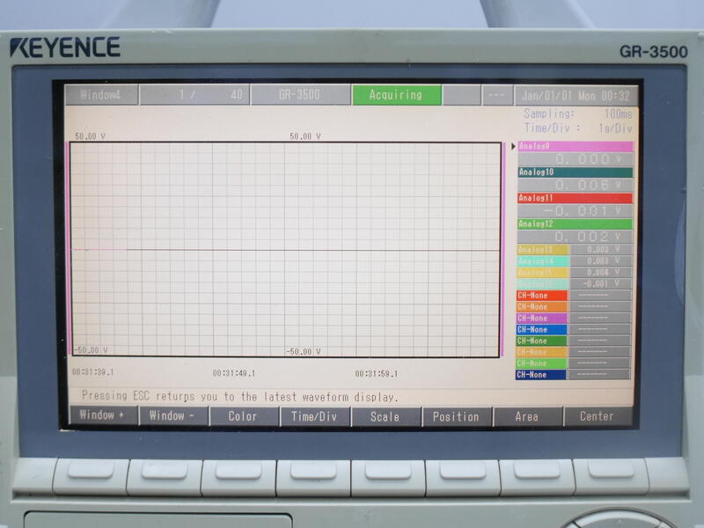Click the GR-3500 field in header bar

299,95
